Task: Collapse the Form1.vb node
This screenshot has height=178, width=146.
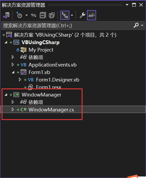Action: (x=13, y=72)
